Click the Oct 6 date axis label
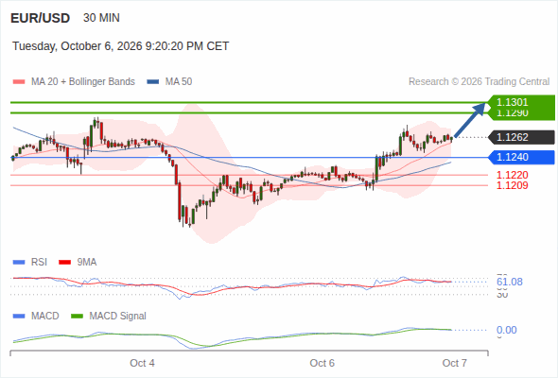This screenshot has width=558, height=378. [323, 363]
